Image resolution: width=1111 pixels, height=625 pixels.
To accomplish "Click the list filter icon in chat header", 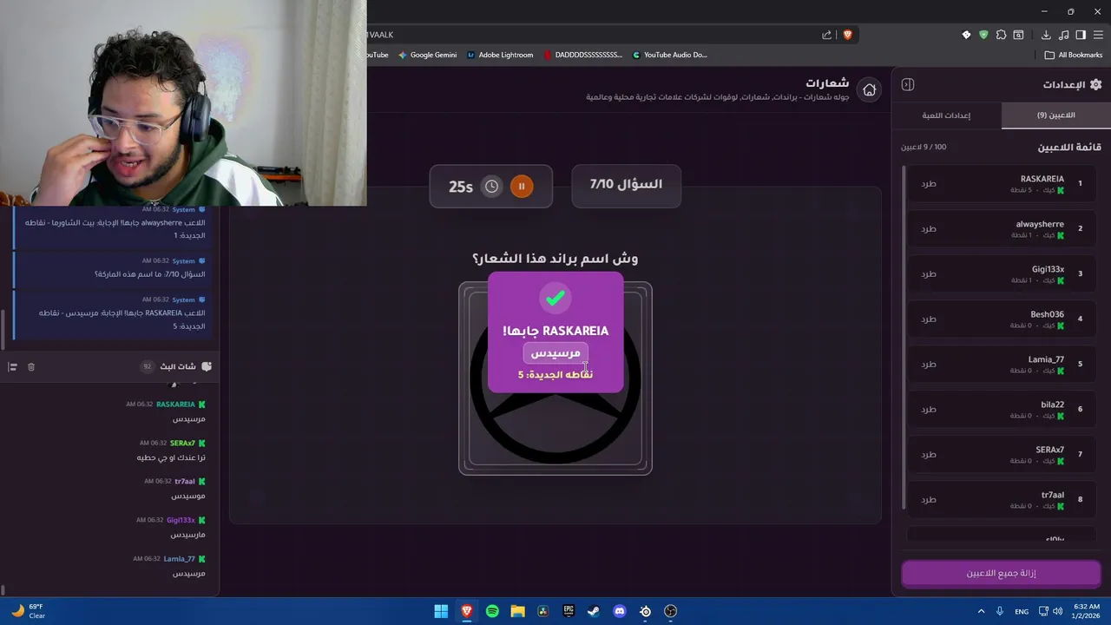I will click(12, 367).
